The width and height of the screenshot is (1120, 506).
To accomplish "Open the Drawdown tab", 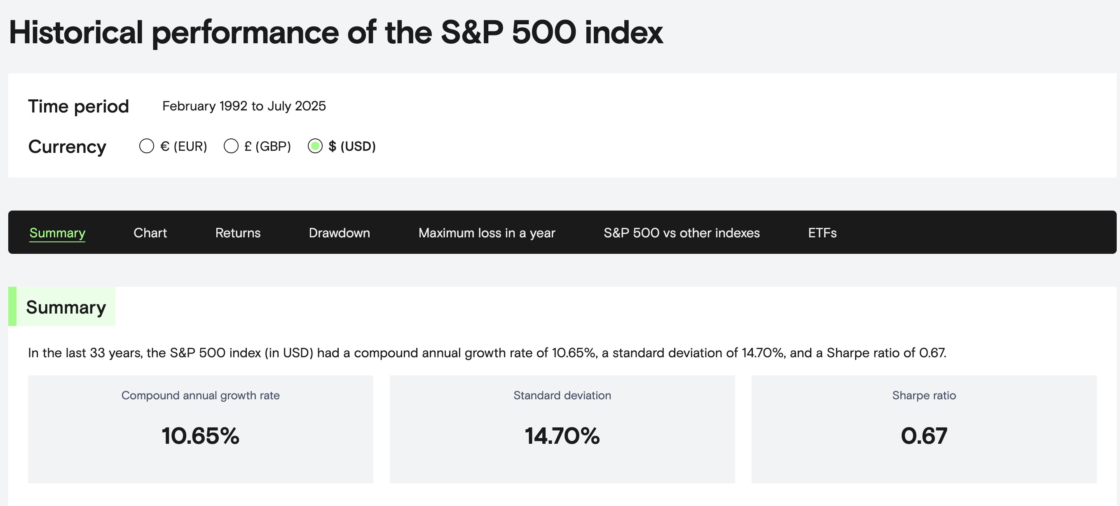I will click(x=339, y=233).
